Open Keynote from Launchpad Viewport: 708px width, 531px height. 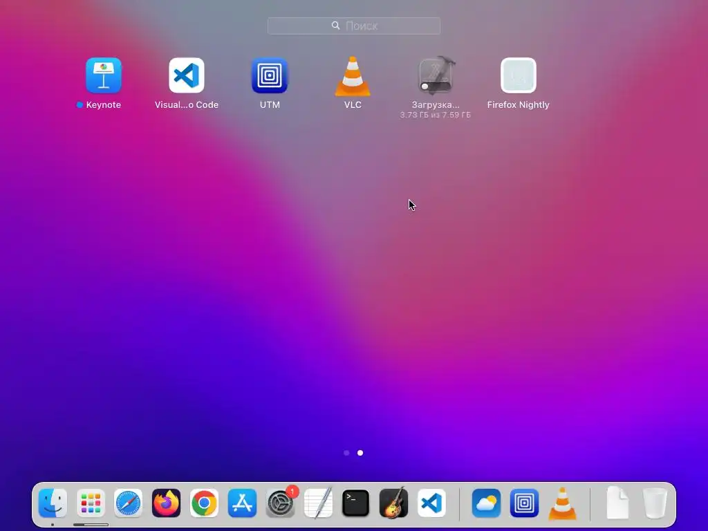(104, 75)
